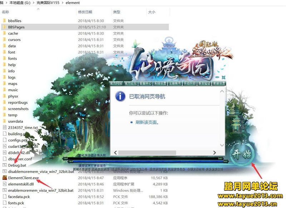Click the elementskill.dll file icon
Viewport: 286px width, 208px height.
tap(5, 184)
